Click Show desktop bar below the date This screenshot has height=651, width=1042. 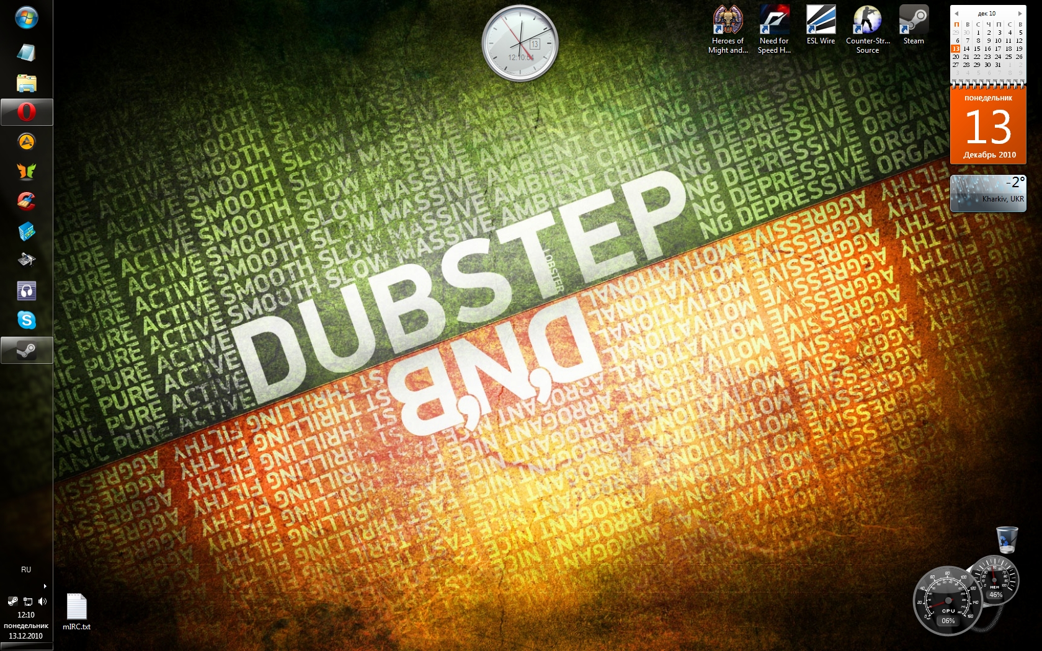26,647
